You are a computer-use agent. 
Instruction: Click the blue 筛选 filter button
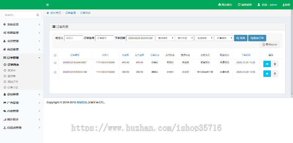coord(241,38)
